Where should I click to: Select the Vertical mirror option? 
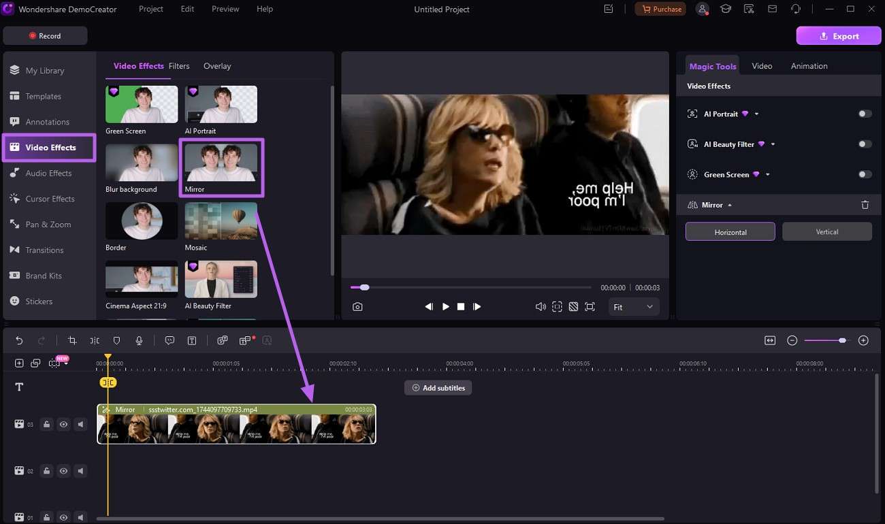pyautogui.click(x=827, y=231)
